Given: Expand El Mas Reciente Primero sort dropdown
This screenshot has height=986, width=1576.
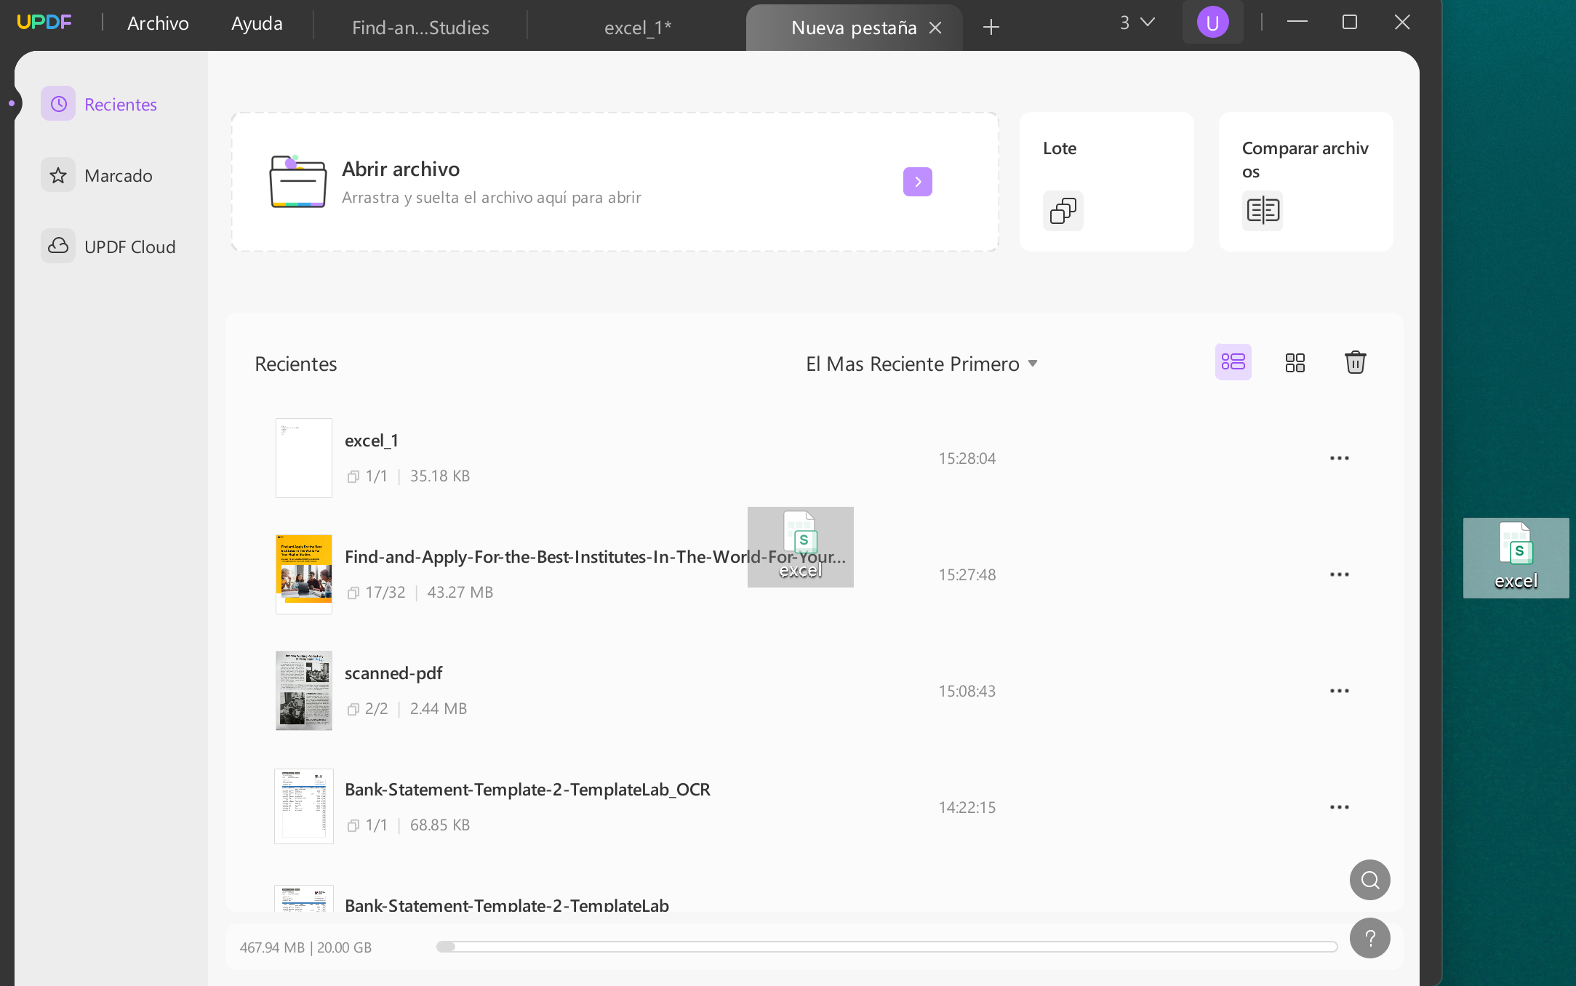Looking at the screenshot, I should (x=922, y=364).
